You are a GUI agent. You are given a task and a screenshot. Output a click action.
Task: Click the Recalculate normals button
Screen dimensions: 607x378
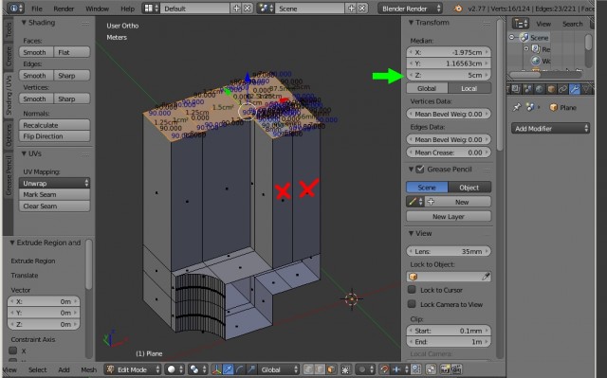(54, 125)
